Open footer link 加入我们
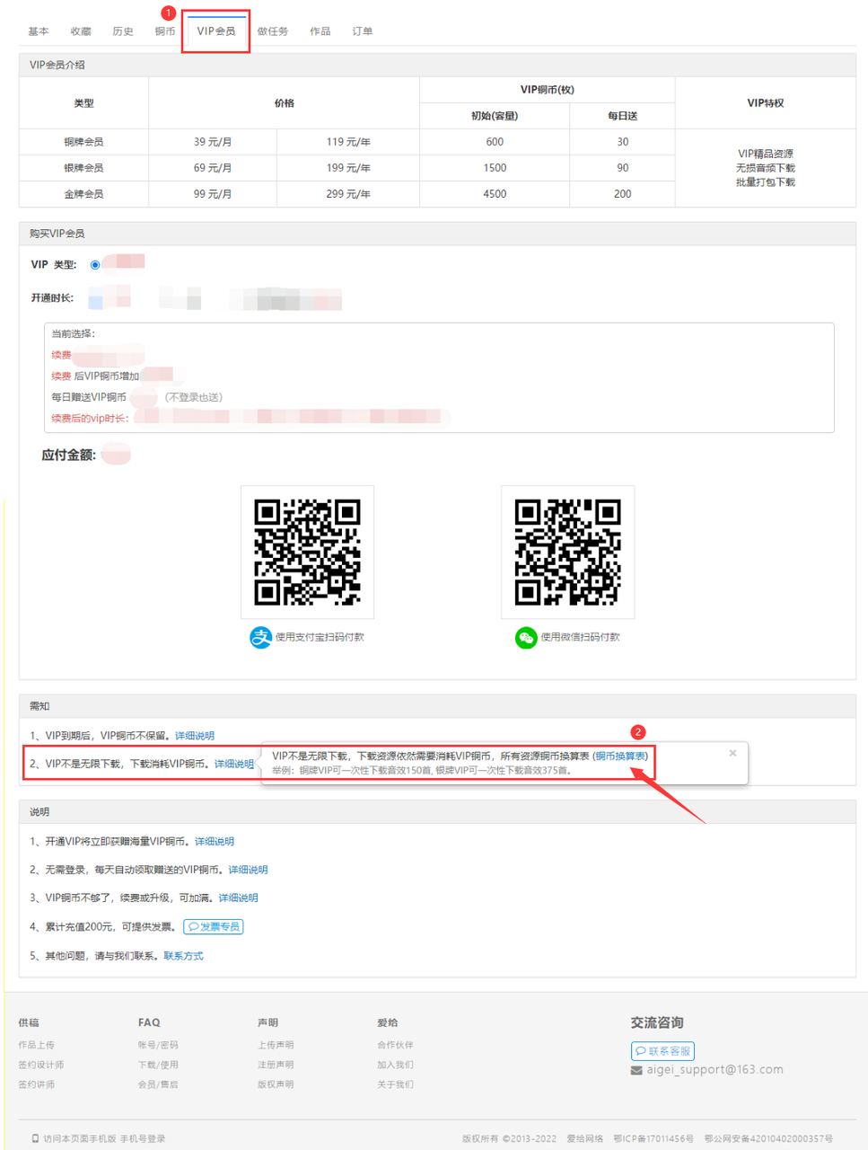 click(x=396, y=1065)
